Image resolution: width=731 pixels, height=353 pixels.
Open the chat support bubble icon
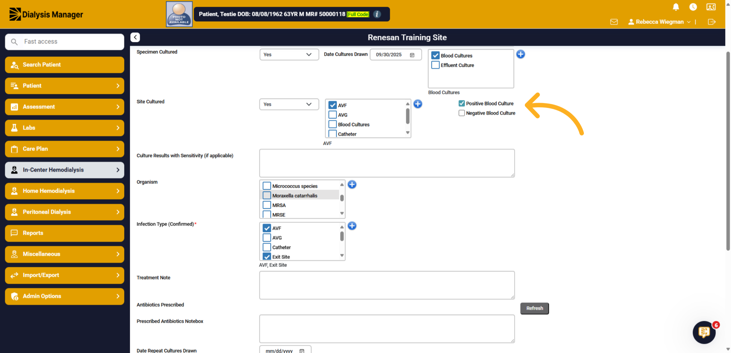point(704,332)
